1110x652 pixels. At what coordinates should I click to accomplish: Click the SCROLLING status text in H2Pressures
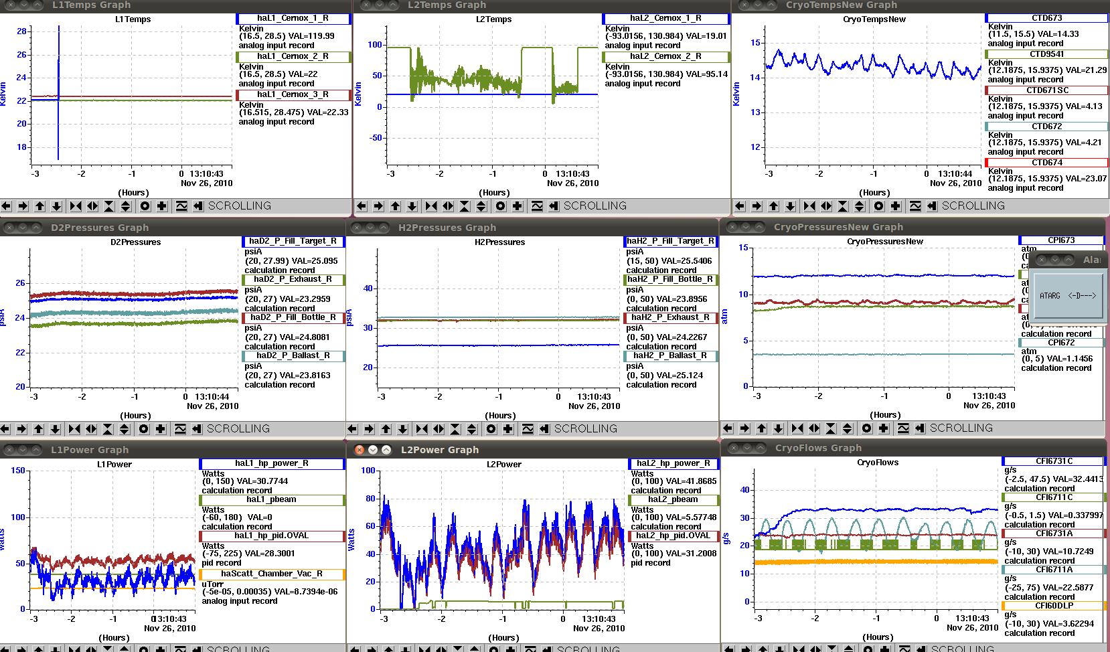tap(586, 429)
